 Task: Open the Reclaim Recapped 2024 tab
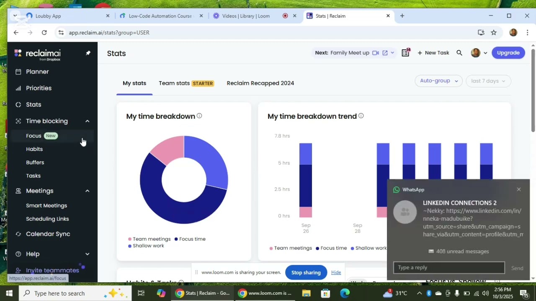260,83
